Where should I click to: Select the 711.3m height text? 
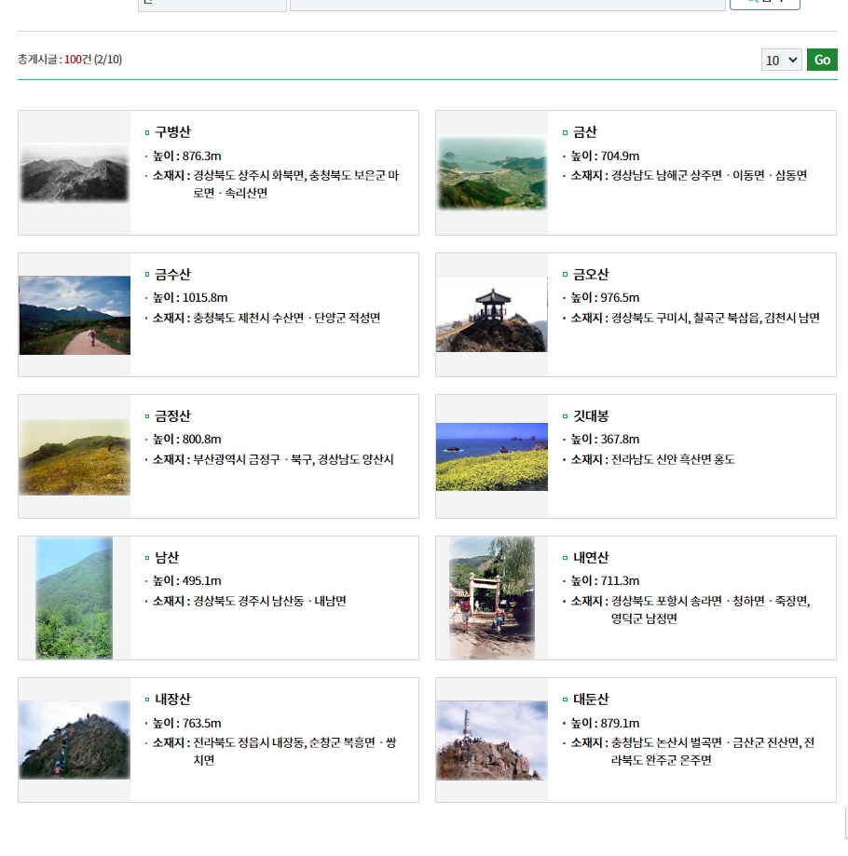click(620, 581)
